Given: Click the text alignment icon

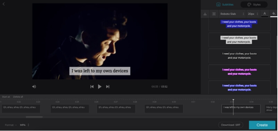Looking at the screenshot, I should (214, 14).
